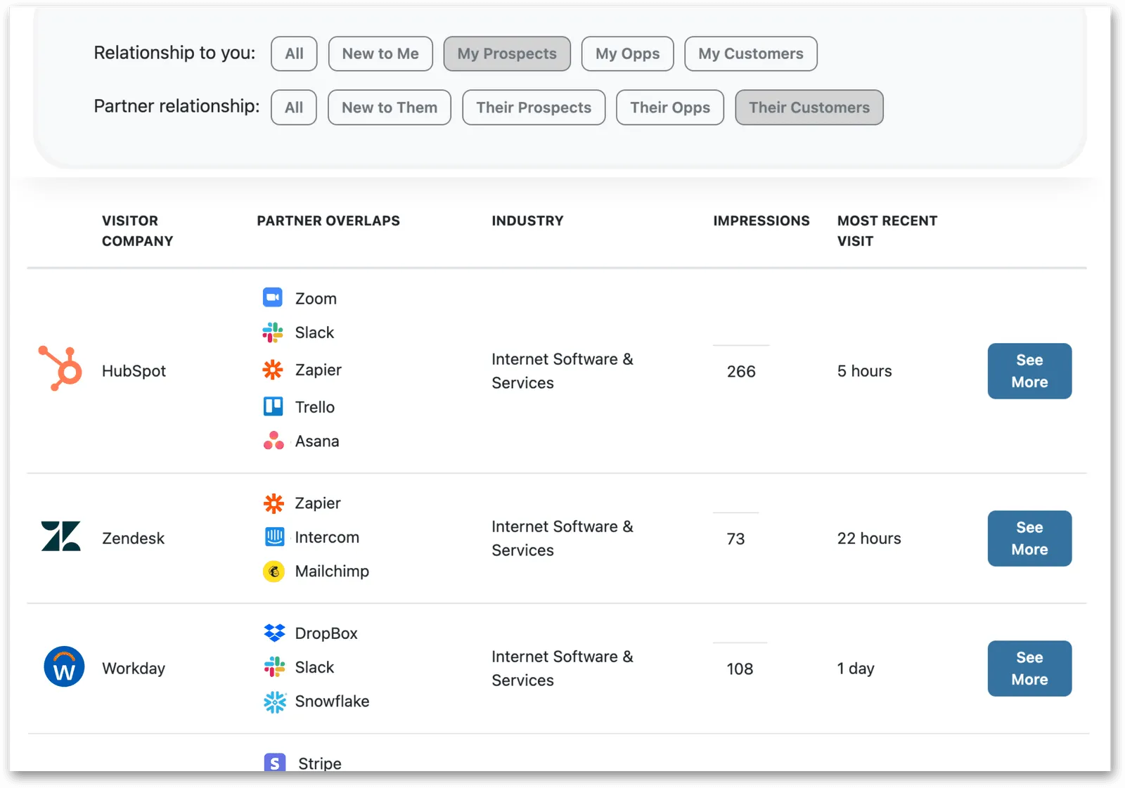Click the 266 impressions value
This screenshot has width=1125, height=788.
pos(741,371)
